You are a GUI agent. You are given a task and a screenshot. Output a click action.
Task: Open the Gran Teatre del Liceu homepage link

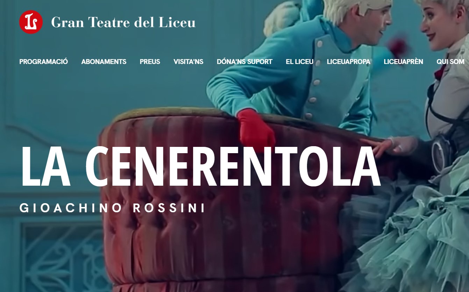(x=123, y=22)
